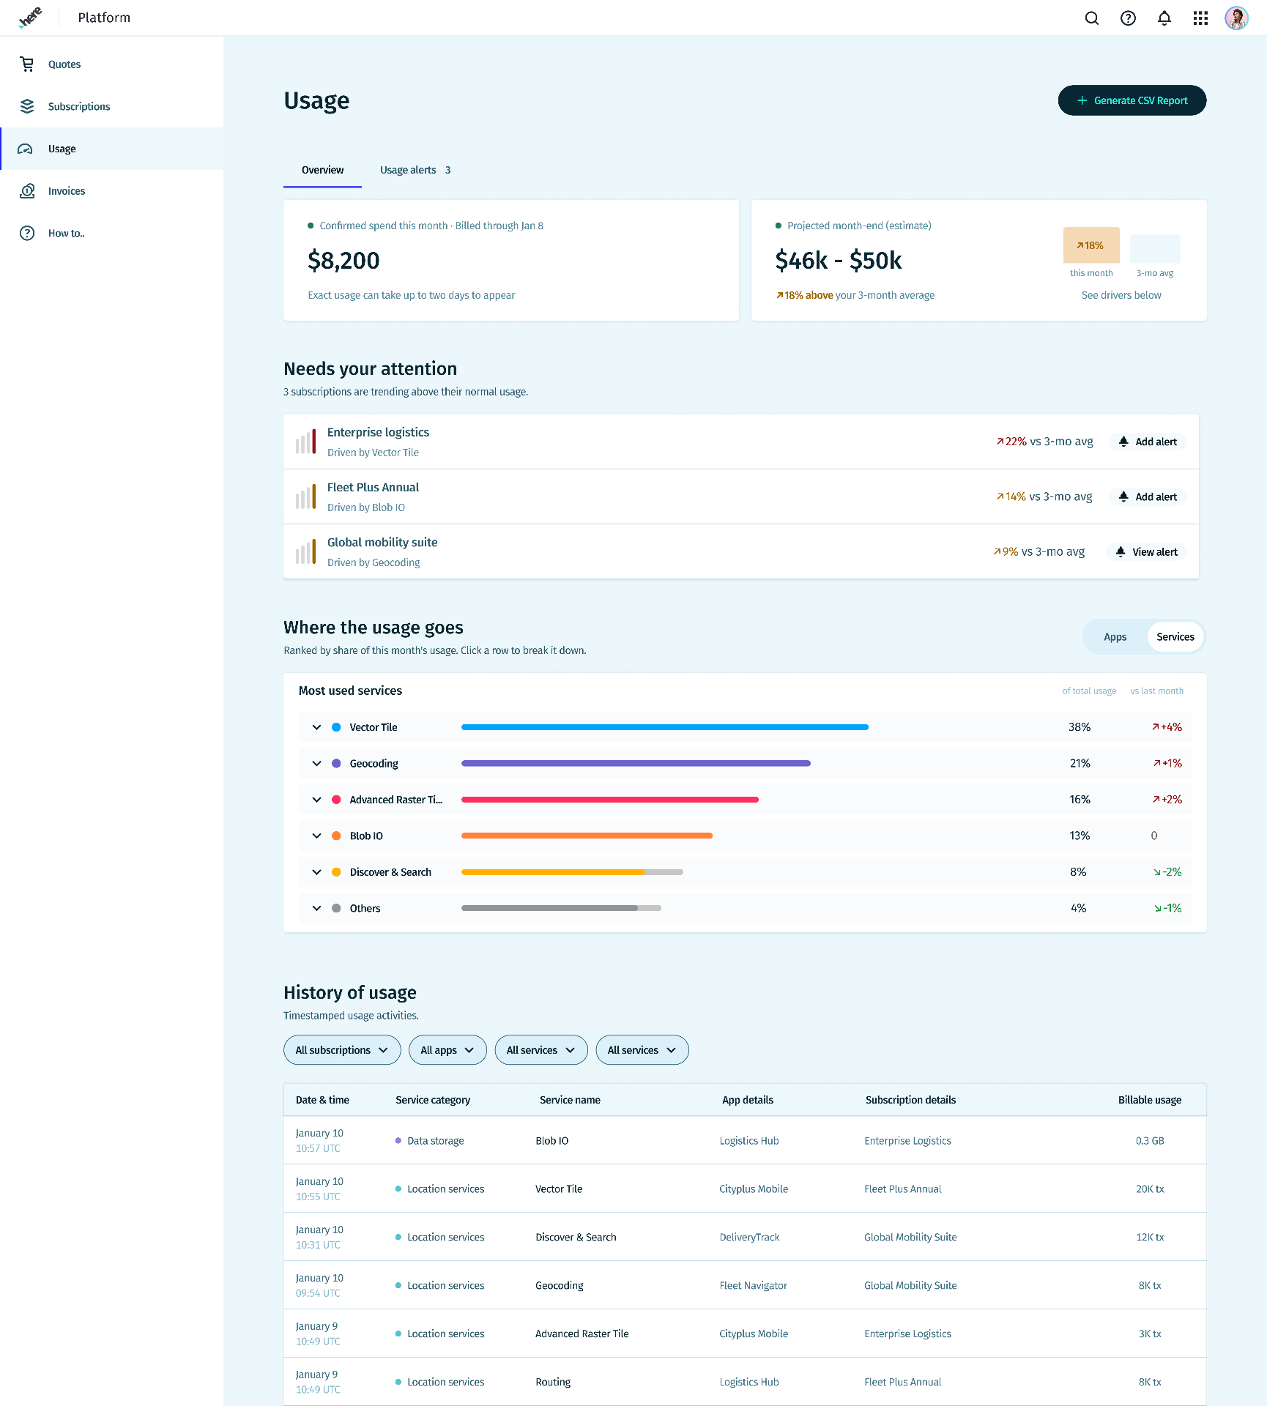Click the 18% this month chart bar
This screenshot has width=1267, height=1406.
tap(1091, 245)
